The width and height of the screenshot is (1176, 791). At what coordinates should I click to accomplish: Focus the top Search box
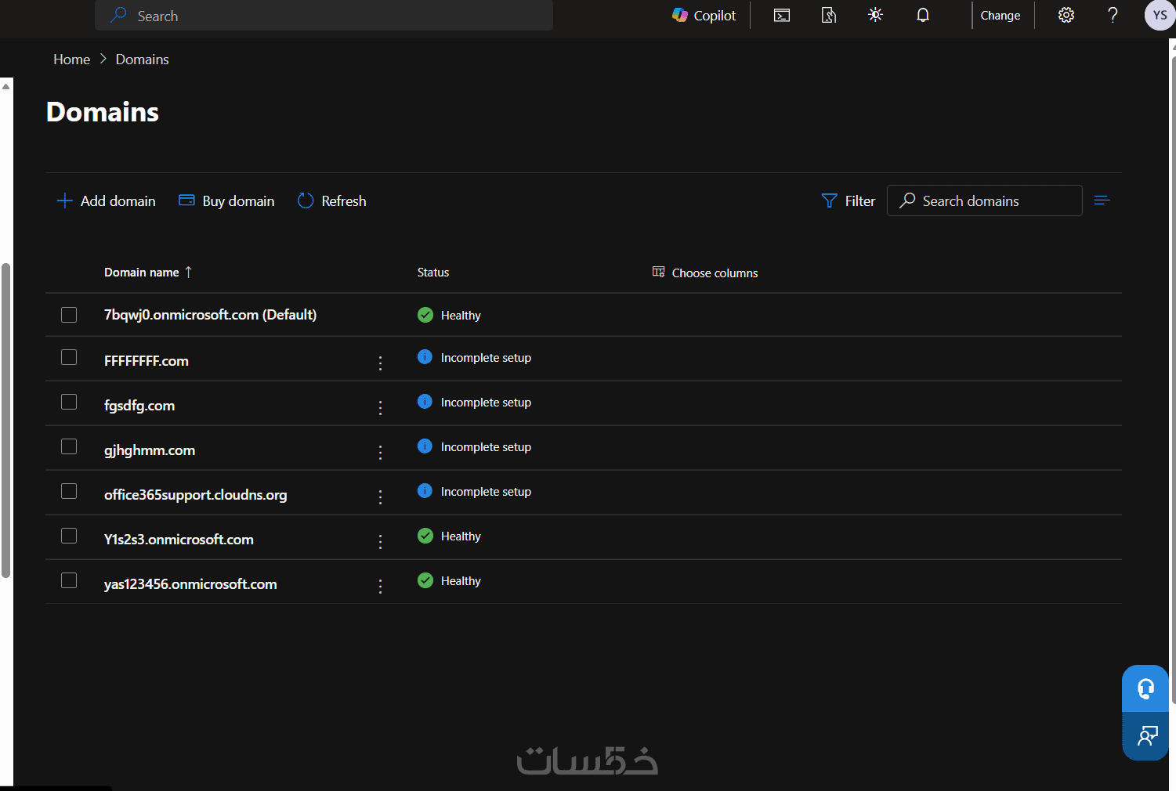(x=324, y=15)
